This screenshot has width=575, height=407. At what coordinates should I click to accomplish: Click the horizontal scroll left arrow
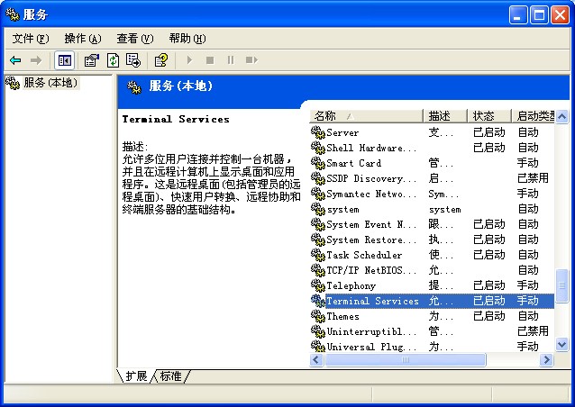pyautogui.click(x=316, y=360)
